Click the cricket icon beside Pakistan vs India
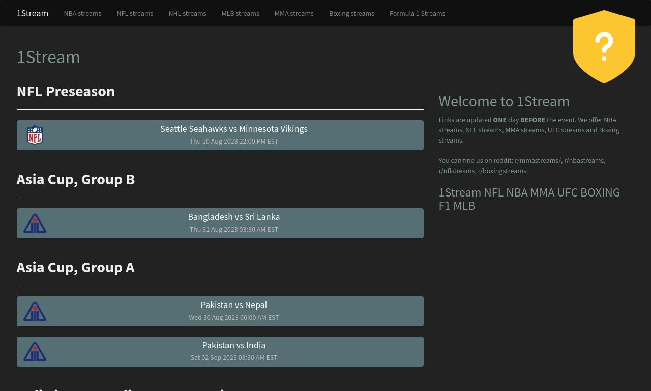The image size is (651, 391). 35,352
